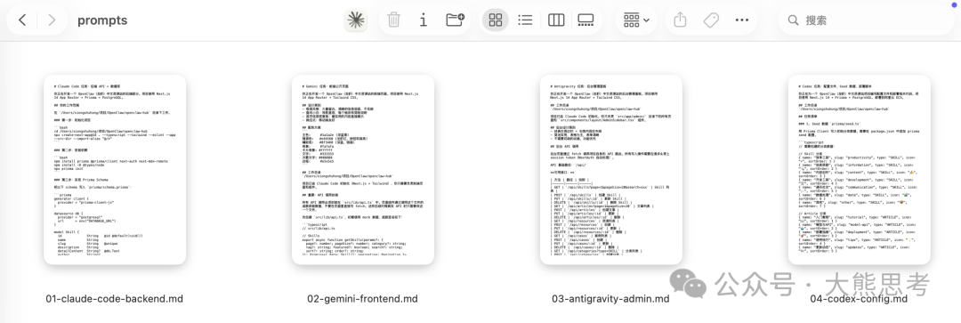The image size is (961, 323).
Task: Switch to column view
Action: [556, 20]
